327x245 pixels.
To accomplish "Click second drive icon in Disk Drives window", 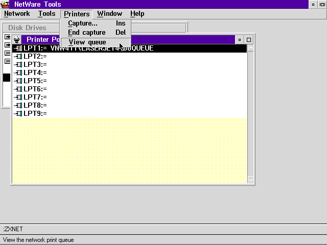I will 7,45.
